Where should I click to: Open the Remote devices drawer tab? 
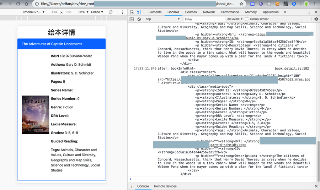tap(165, 186)
